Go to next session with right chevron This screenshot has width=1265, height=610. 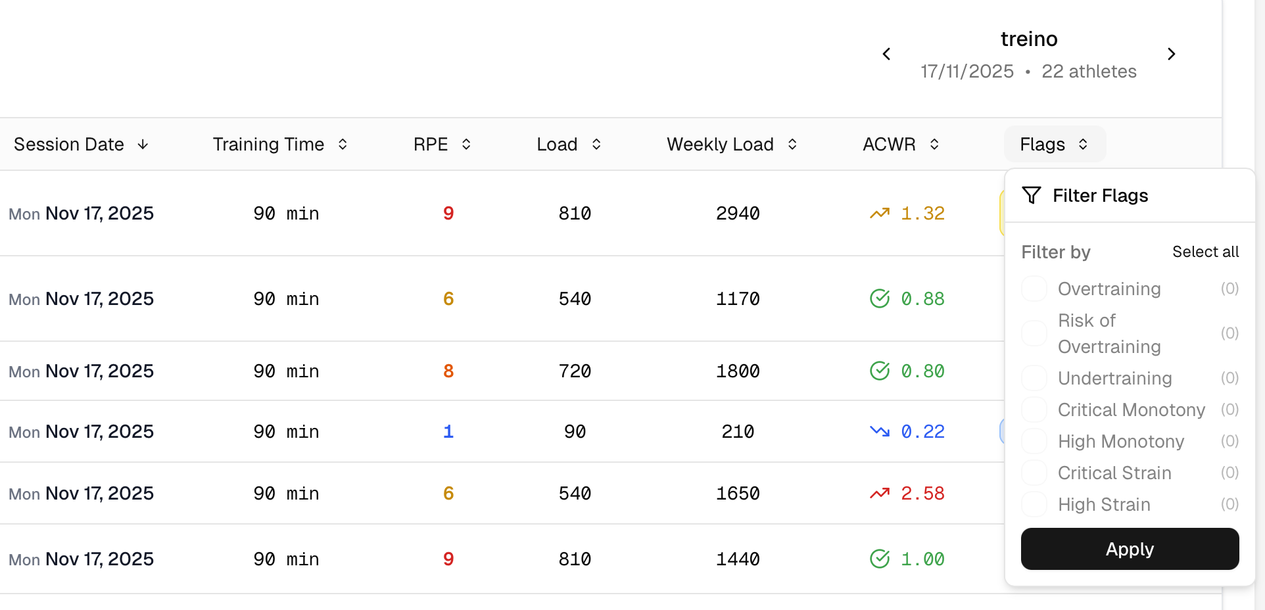coord(1171,54)
